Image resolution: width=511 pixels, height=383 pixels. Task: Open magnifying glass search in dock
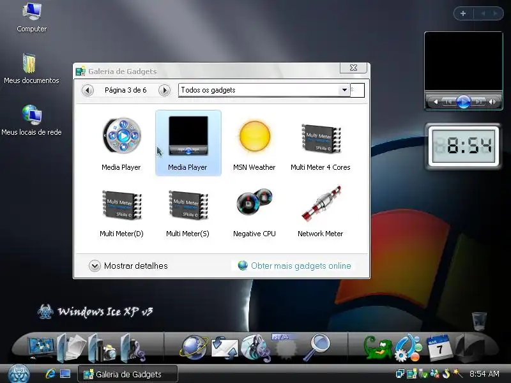coord(317,347)
